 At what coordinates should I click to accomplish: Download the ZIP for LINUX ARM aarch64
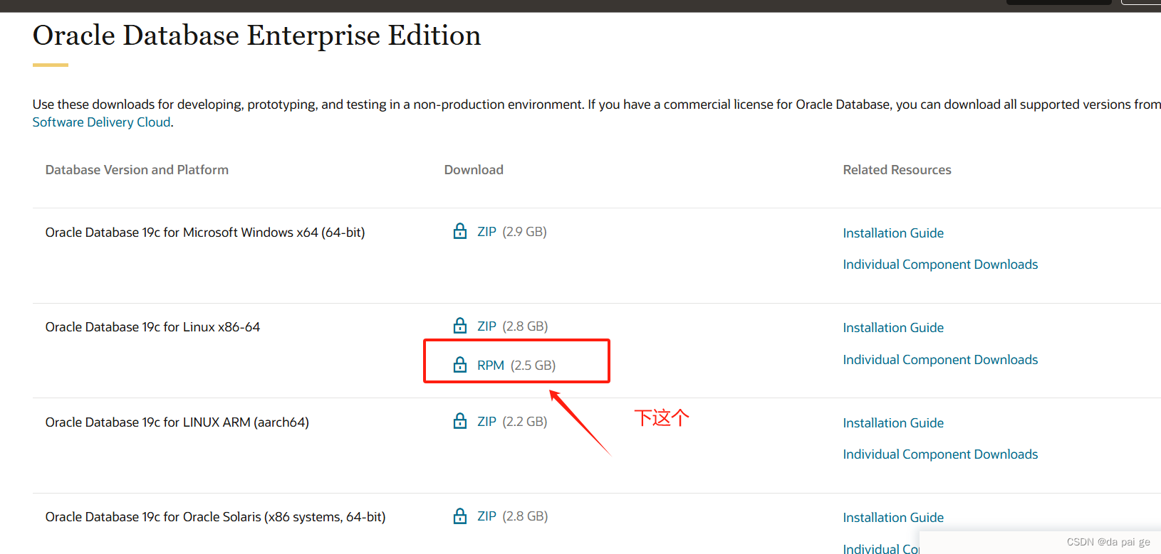486,422
